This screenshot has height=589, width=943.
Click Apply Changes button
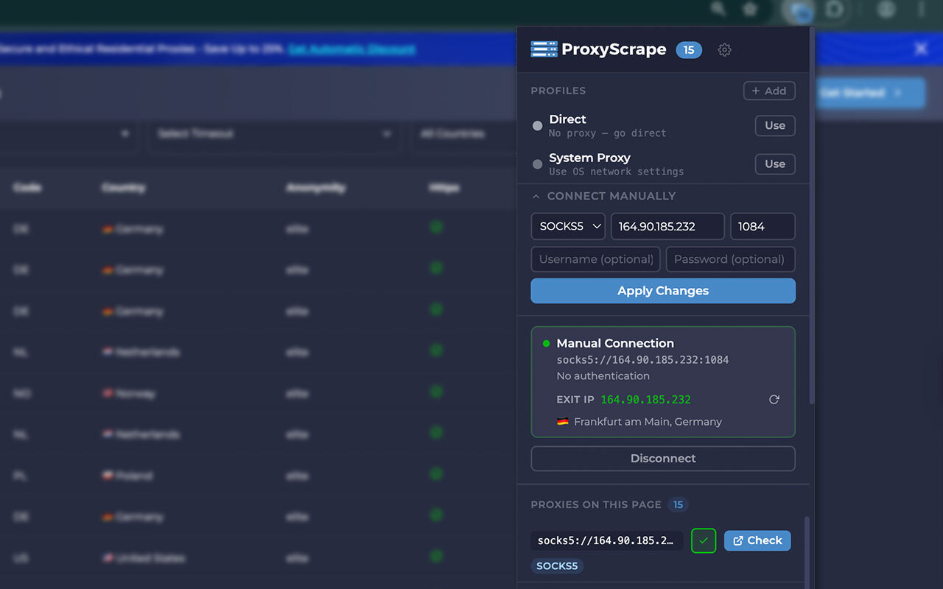coord(663,291)
